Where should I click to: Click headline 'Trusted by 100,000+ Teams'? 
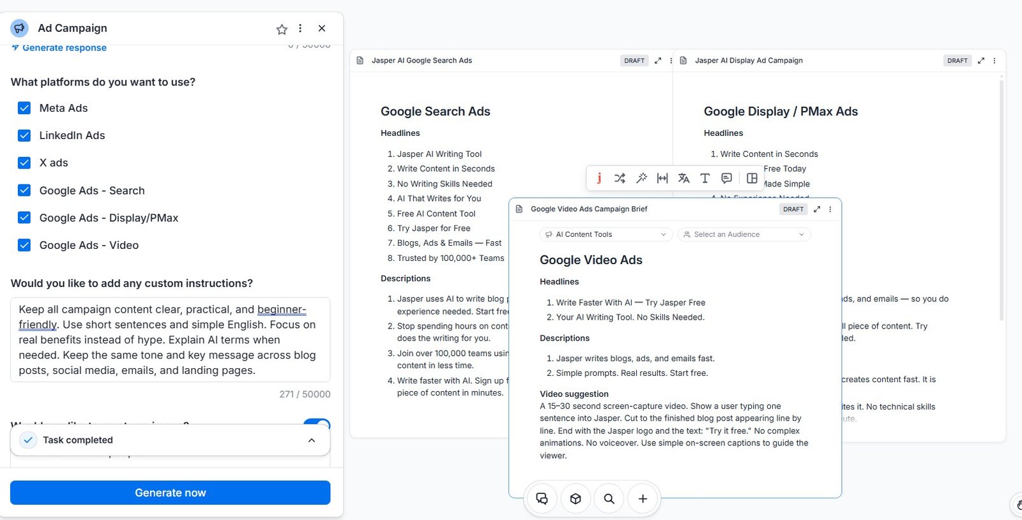point(450,258)
